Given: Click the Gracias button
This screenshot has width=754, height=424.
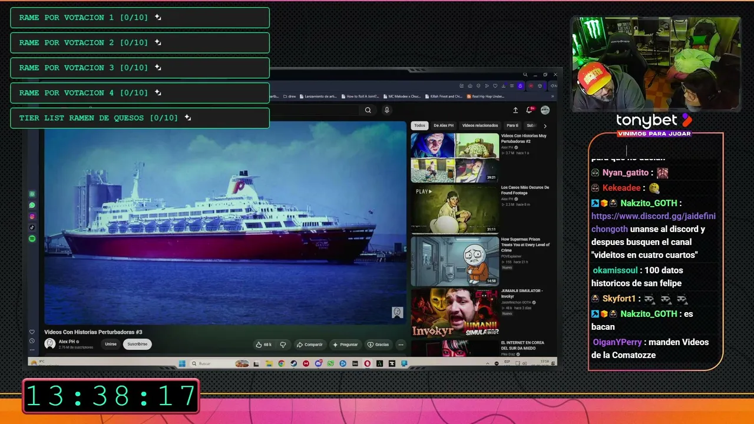Looking at the screenshot, I should [x=378, y=344].
